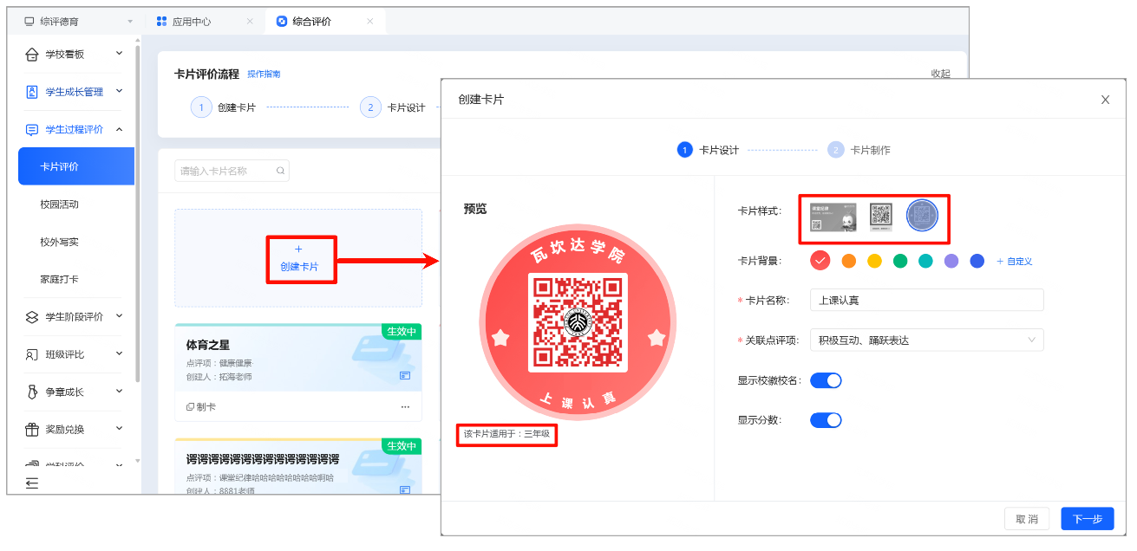Open the more options dots on 体育之星 card

405,406
